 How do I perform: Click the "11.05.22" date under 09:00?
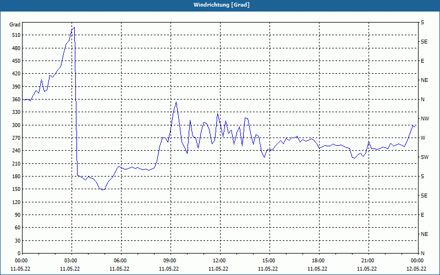click(169, 269)
